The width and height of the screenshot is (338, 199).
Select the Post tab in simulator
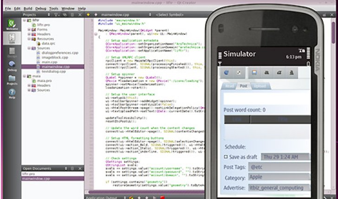click(244, 86)
